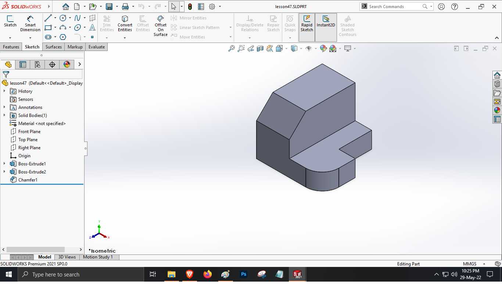Open the FeatureManager Design Tree tab
Screen dimensions: 502x286
pos(8,65)
